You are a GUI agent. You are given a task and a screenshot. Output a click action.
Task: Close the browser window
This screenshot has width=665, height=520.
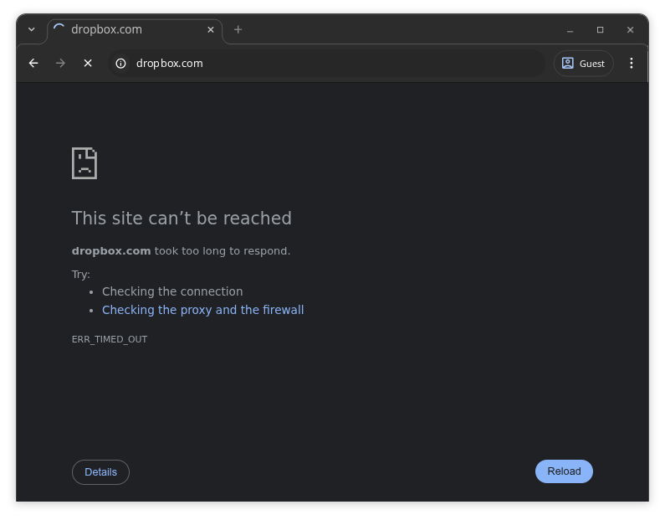coord(630,29)
